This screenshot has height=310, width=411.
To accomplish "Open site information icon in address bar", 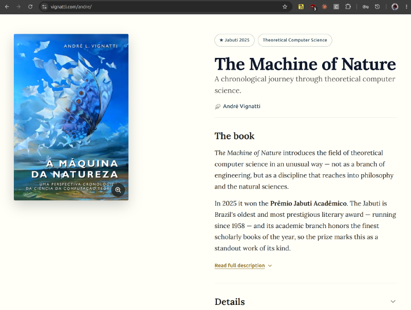I will (x=44, y=7).
